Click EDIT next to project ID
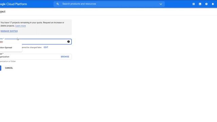The image size is (217, 122). click(x=46, y=47)
